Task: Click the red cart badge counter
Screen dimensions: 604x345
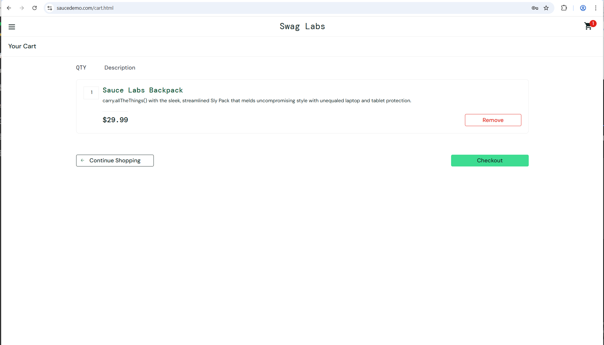Action: pyautogui.click(x=593, y=24)
